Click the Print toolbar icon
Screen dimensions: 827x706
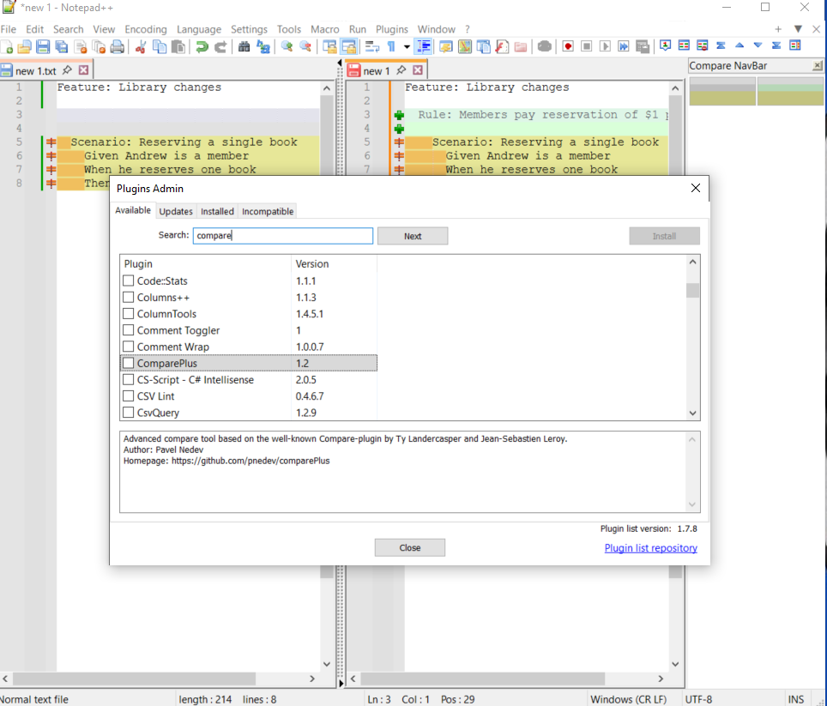click(x=117, y=46)
